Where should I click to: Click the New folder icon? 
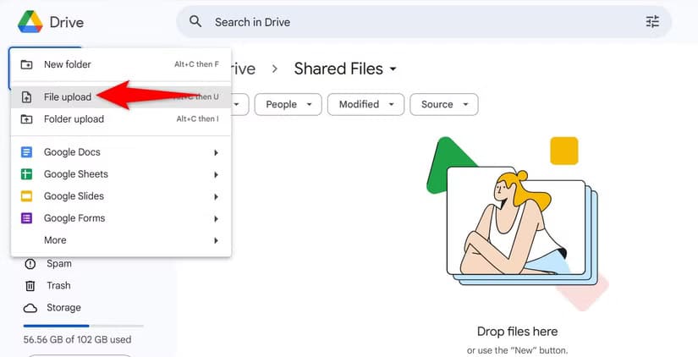point(27,64)
